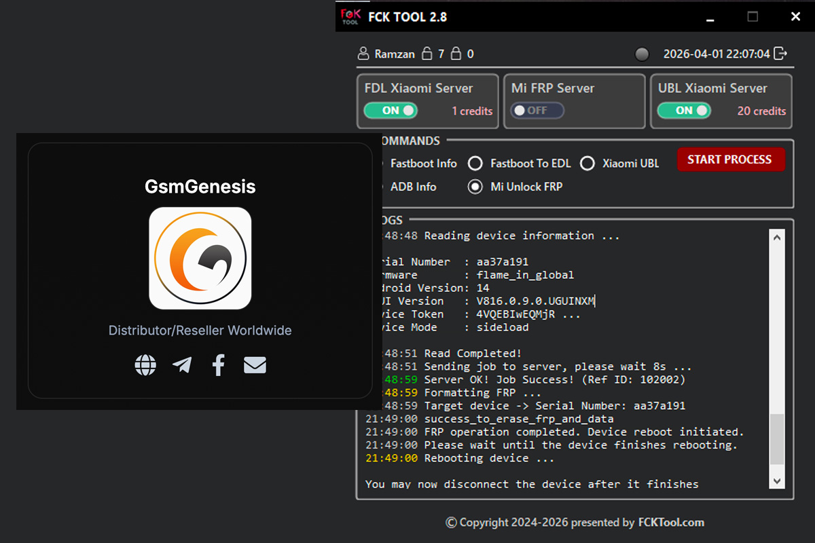The height and width of the screenshot is (543, 815).
Task: Click the log line 'success_to_erase_frp_and_data'
Action: click(519, 419)
